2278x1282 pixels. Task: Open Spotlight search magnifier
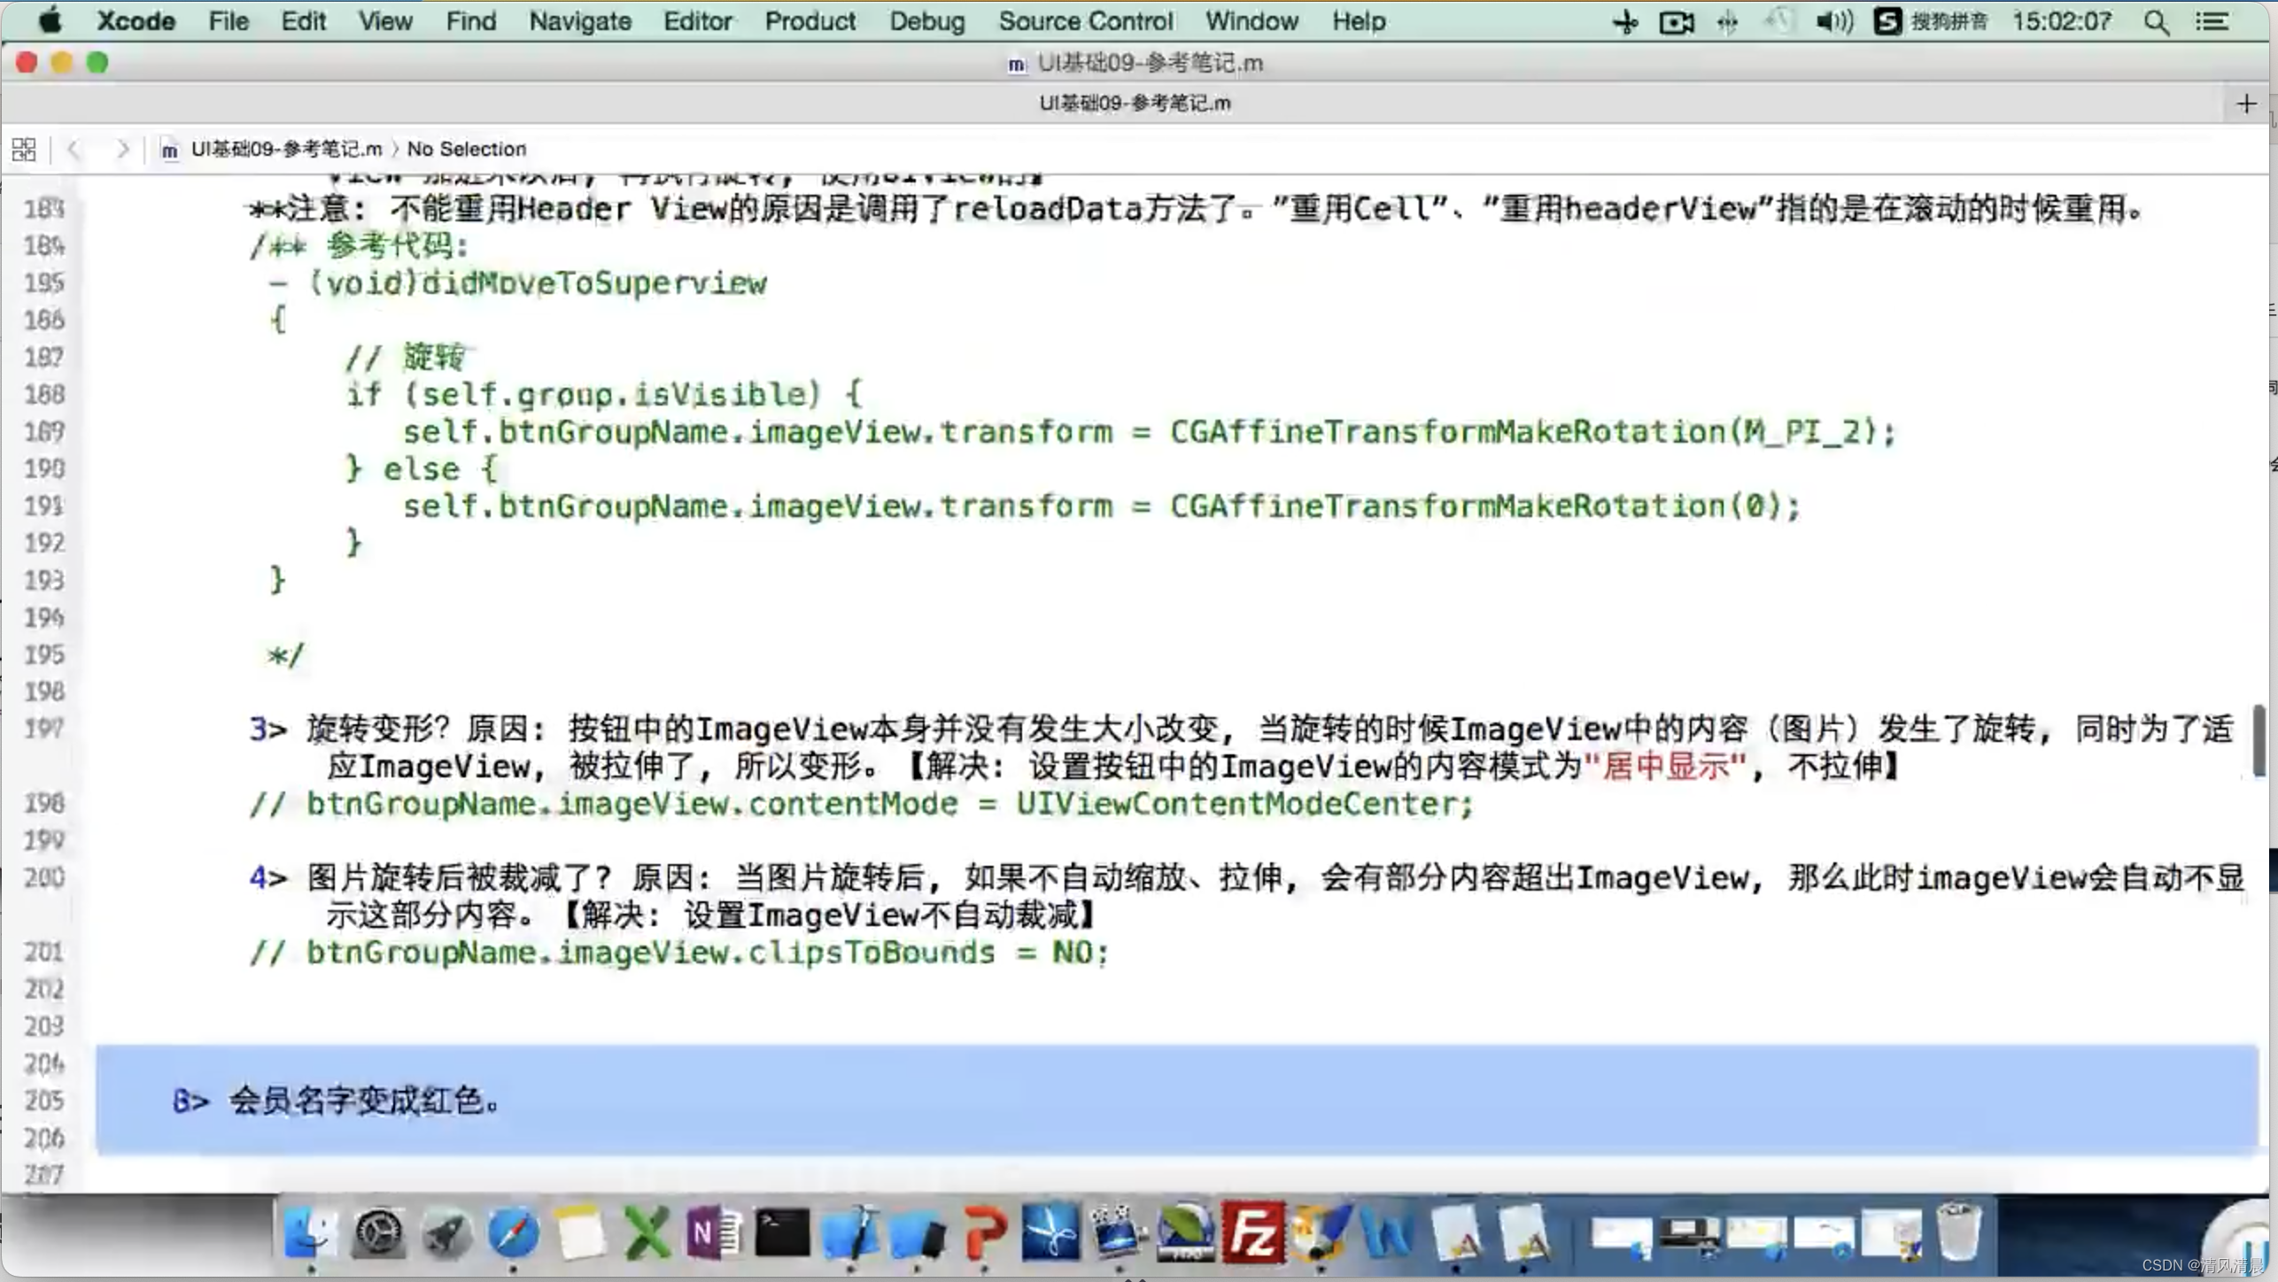2157,22
